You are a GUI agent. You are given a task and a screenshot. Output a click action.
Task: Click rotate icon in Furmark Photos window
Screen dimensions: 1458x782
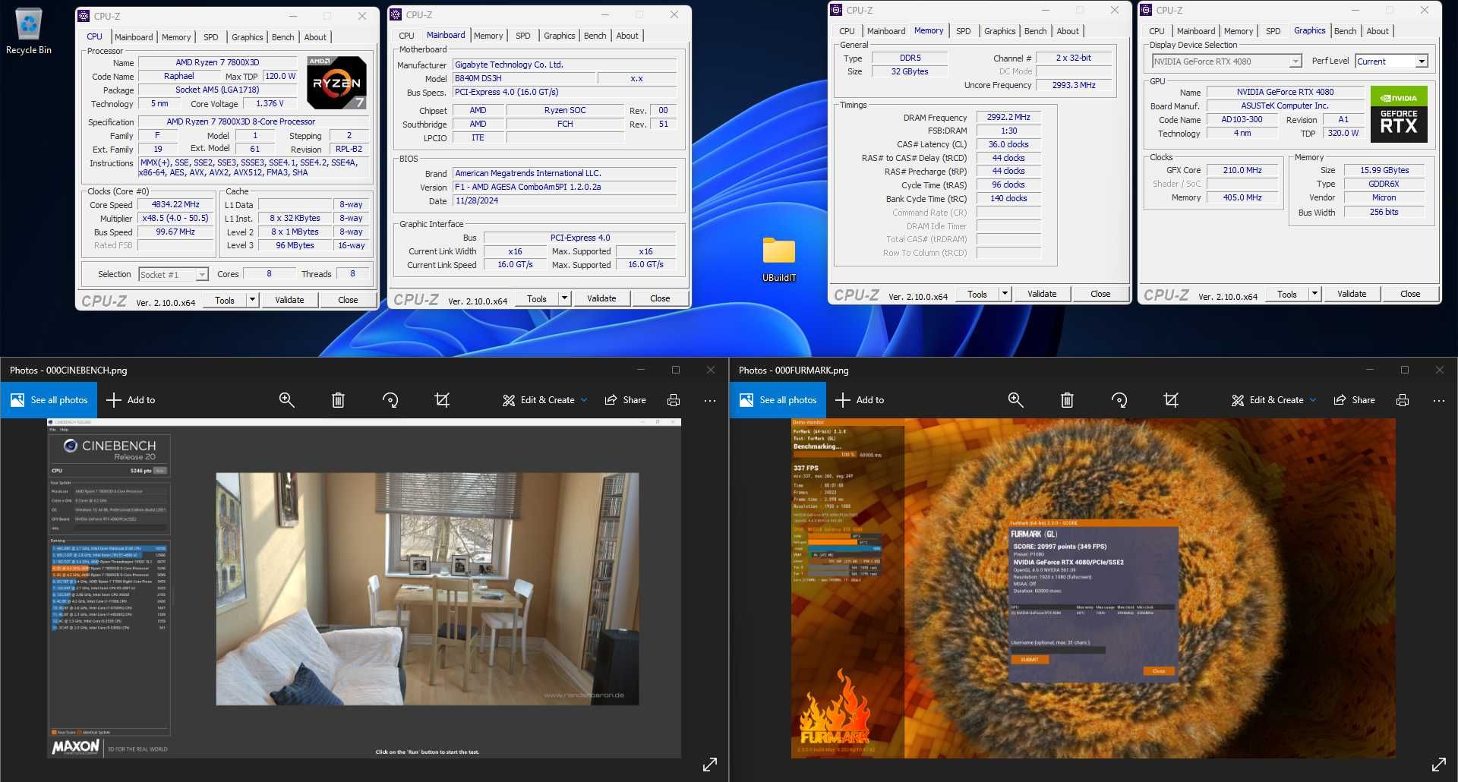(x=1119, y=400)
